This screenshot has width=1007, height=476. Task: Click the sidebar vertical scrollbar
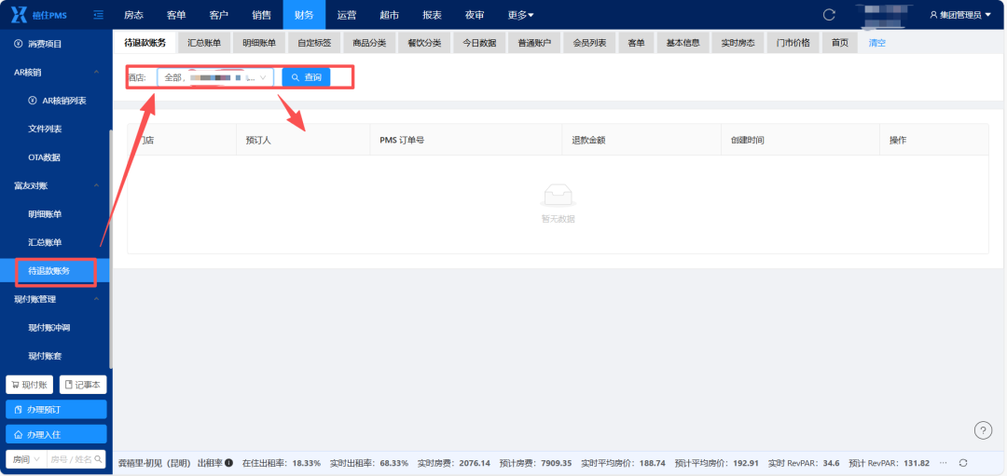click(x=110, y=247)
